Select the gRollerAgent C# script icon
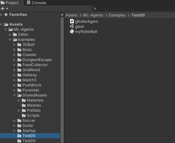Viewport: 175px width, 143px height. (72, 21)
